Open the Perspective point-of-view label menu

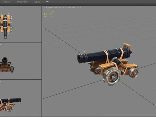coord(52,7)
